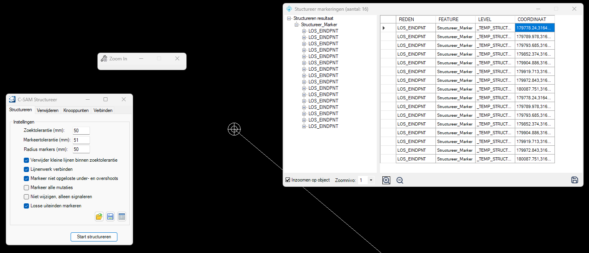The width and height of the screenshot is (589, 253).
Task: Collapse the Structureren resultaat tree node
Action: (288, 18)
